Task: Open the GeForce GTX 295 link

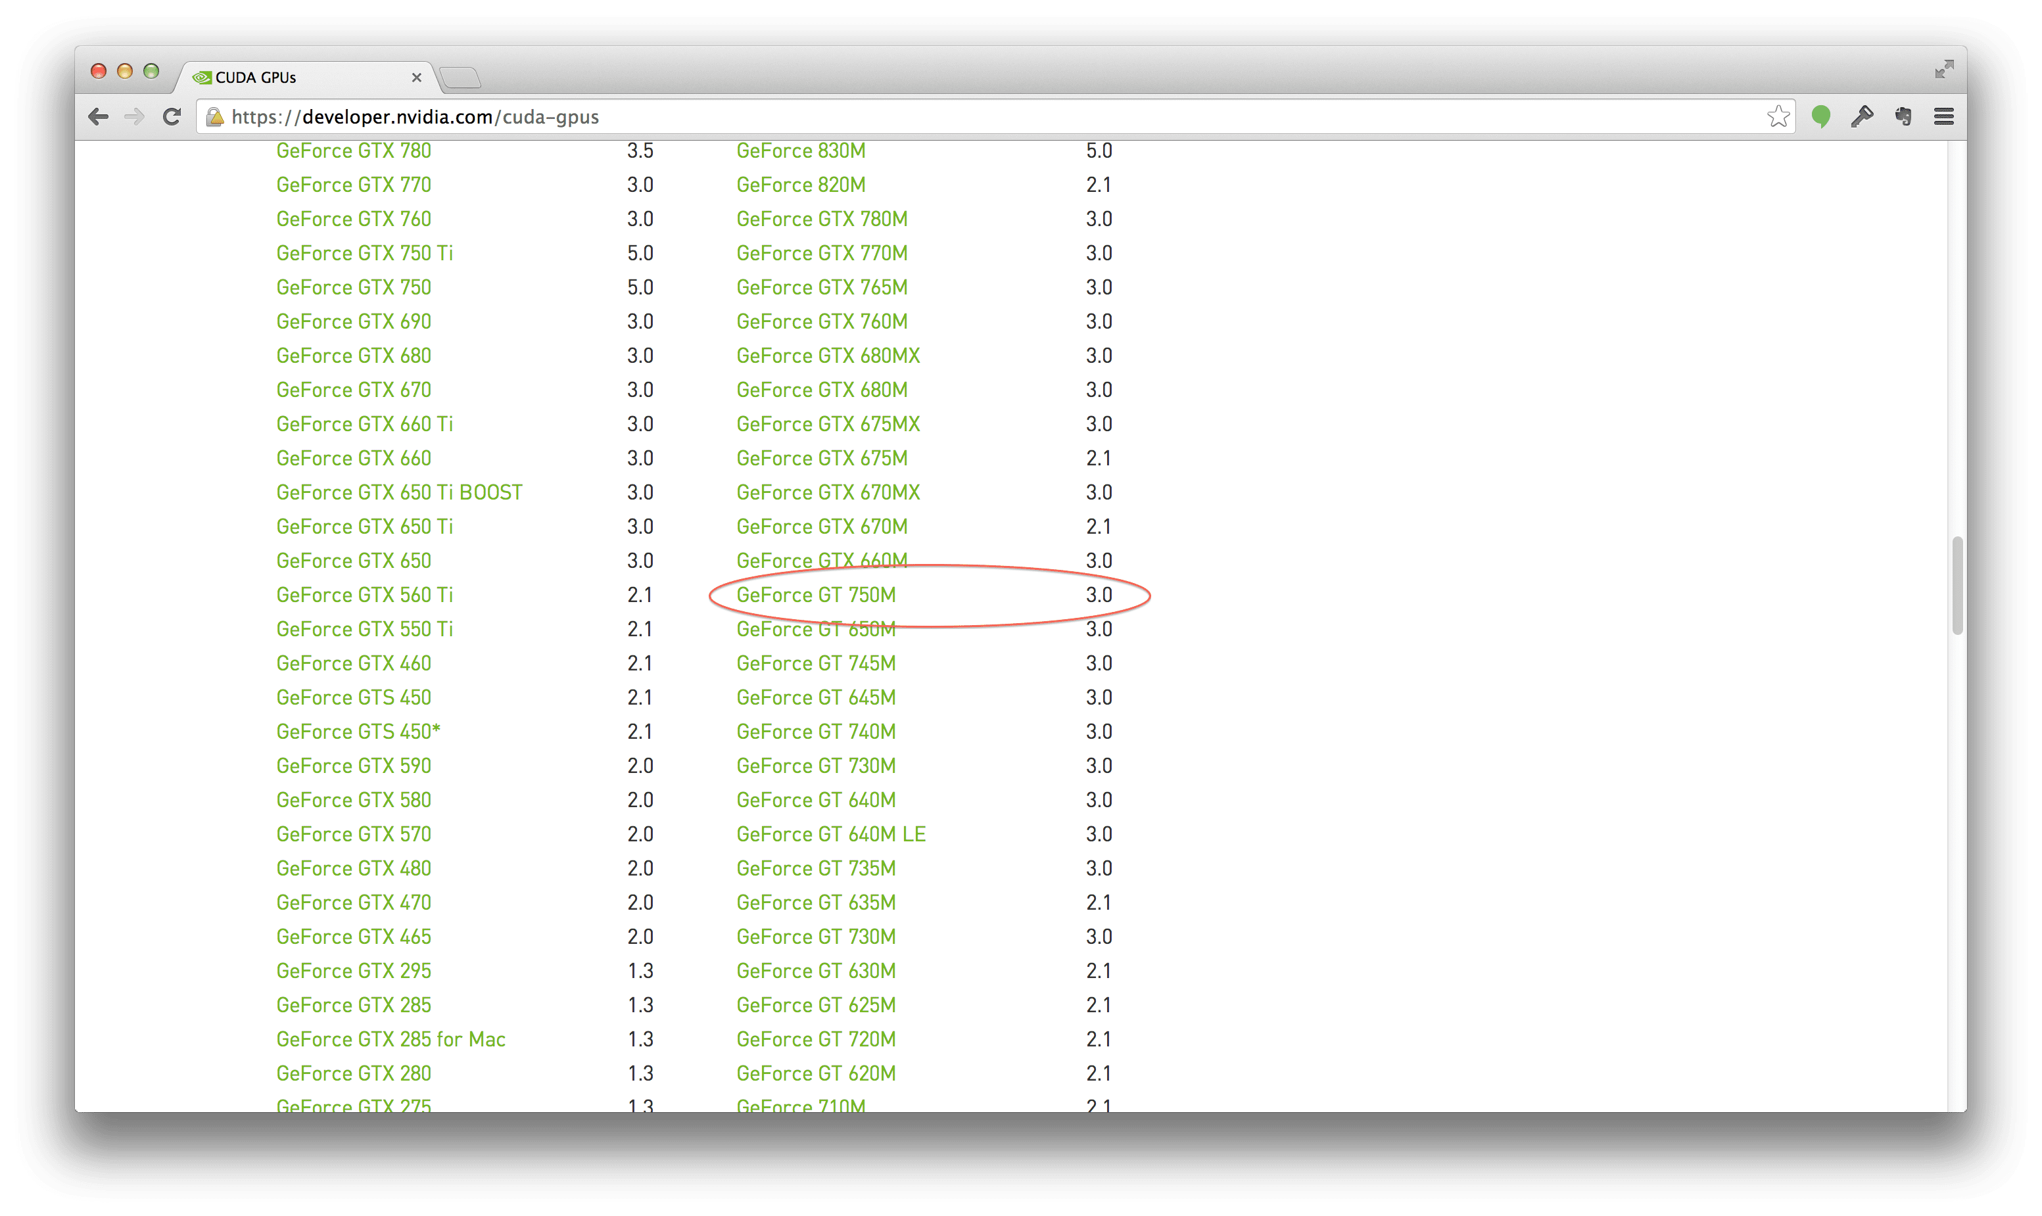Action: click(353, 970)
